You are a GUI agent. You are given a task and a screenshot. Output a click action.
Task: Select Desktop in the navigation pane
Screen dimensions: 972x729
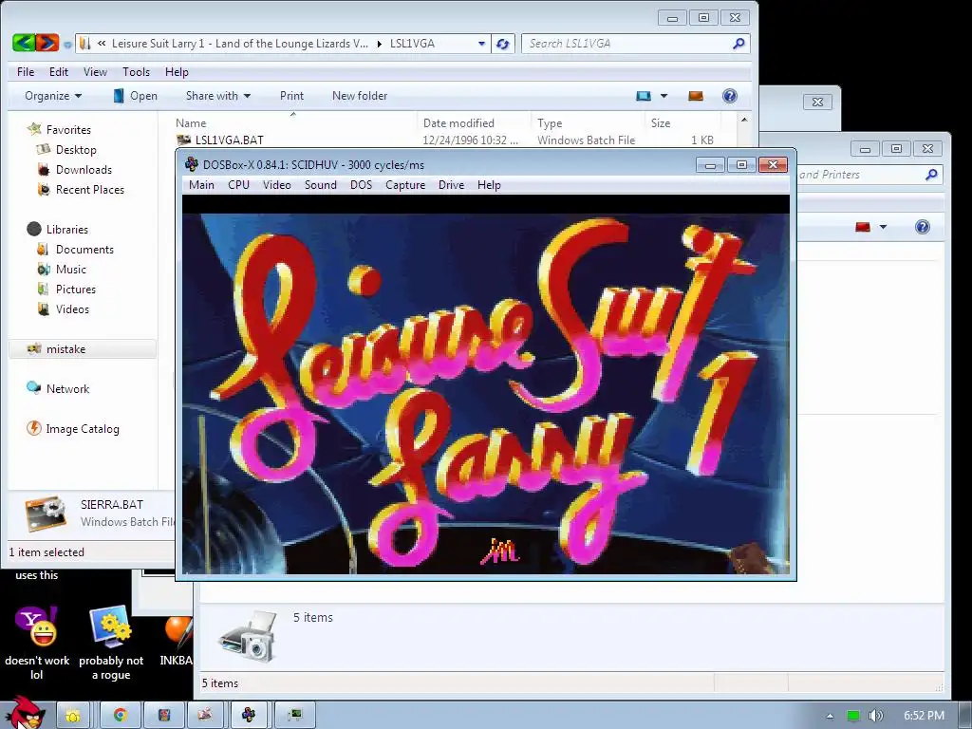click(x=76, y=149)
